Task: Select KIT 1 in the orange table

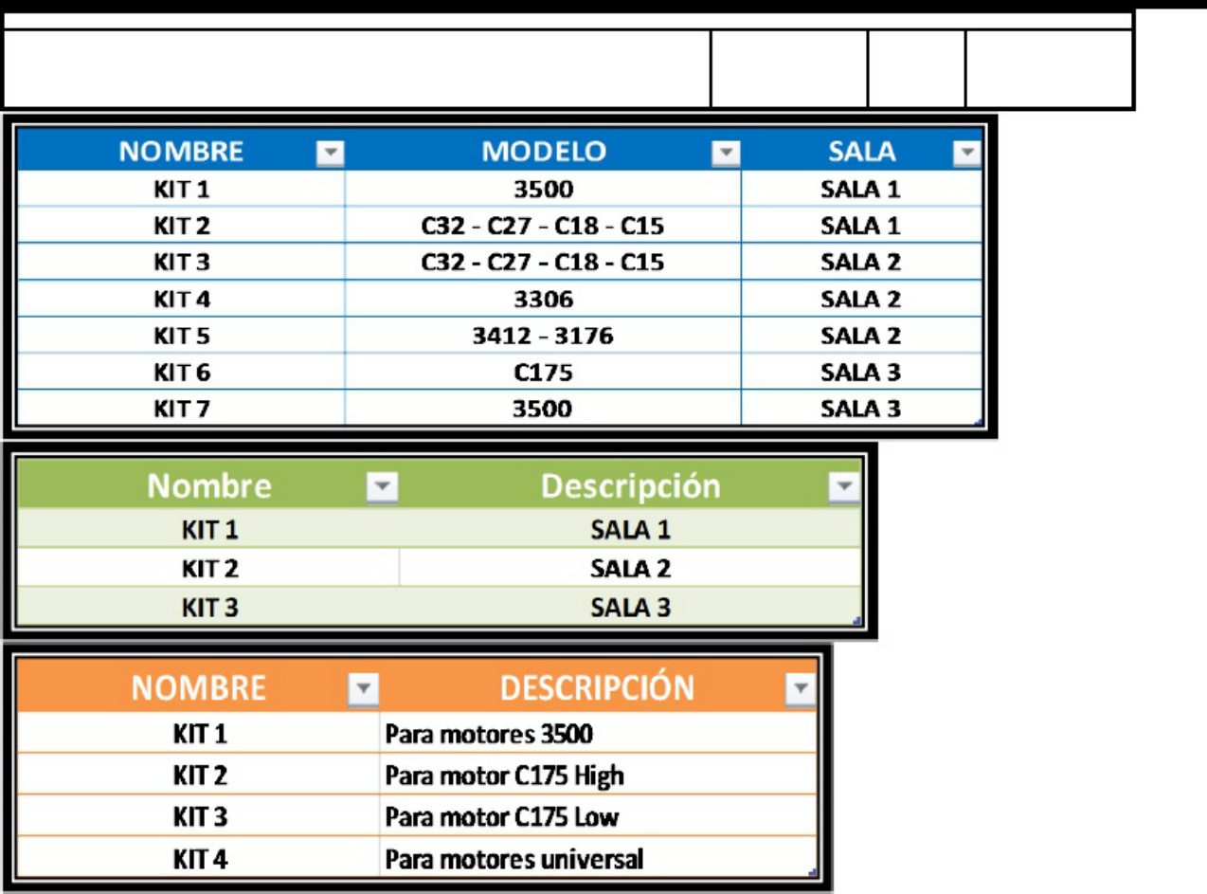Action: point(200,734)
